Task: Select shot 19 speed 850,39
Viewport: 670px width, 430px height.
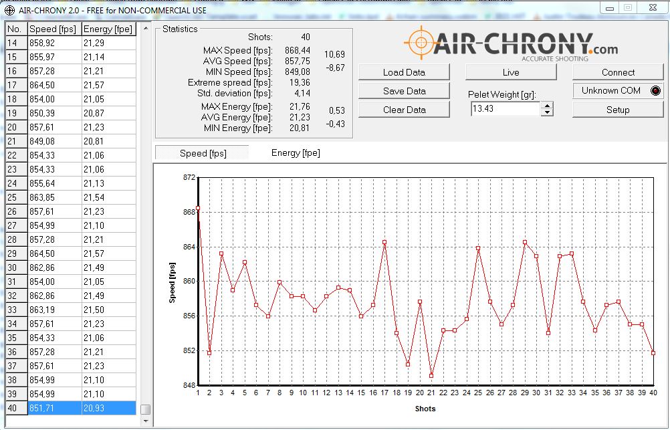Action: 54,113
